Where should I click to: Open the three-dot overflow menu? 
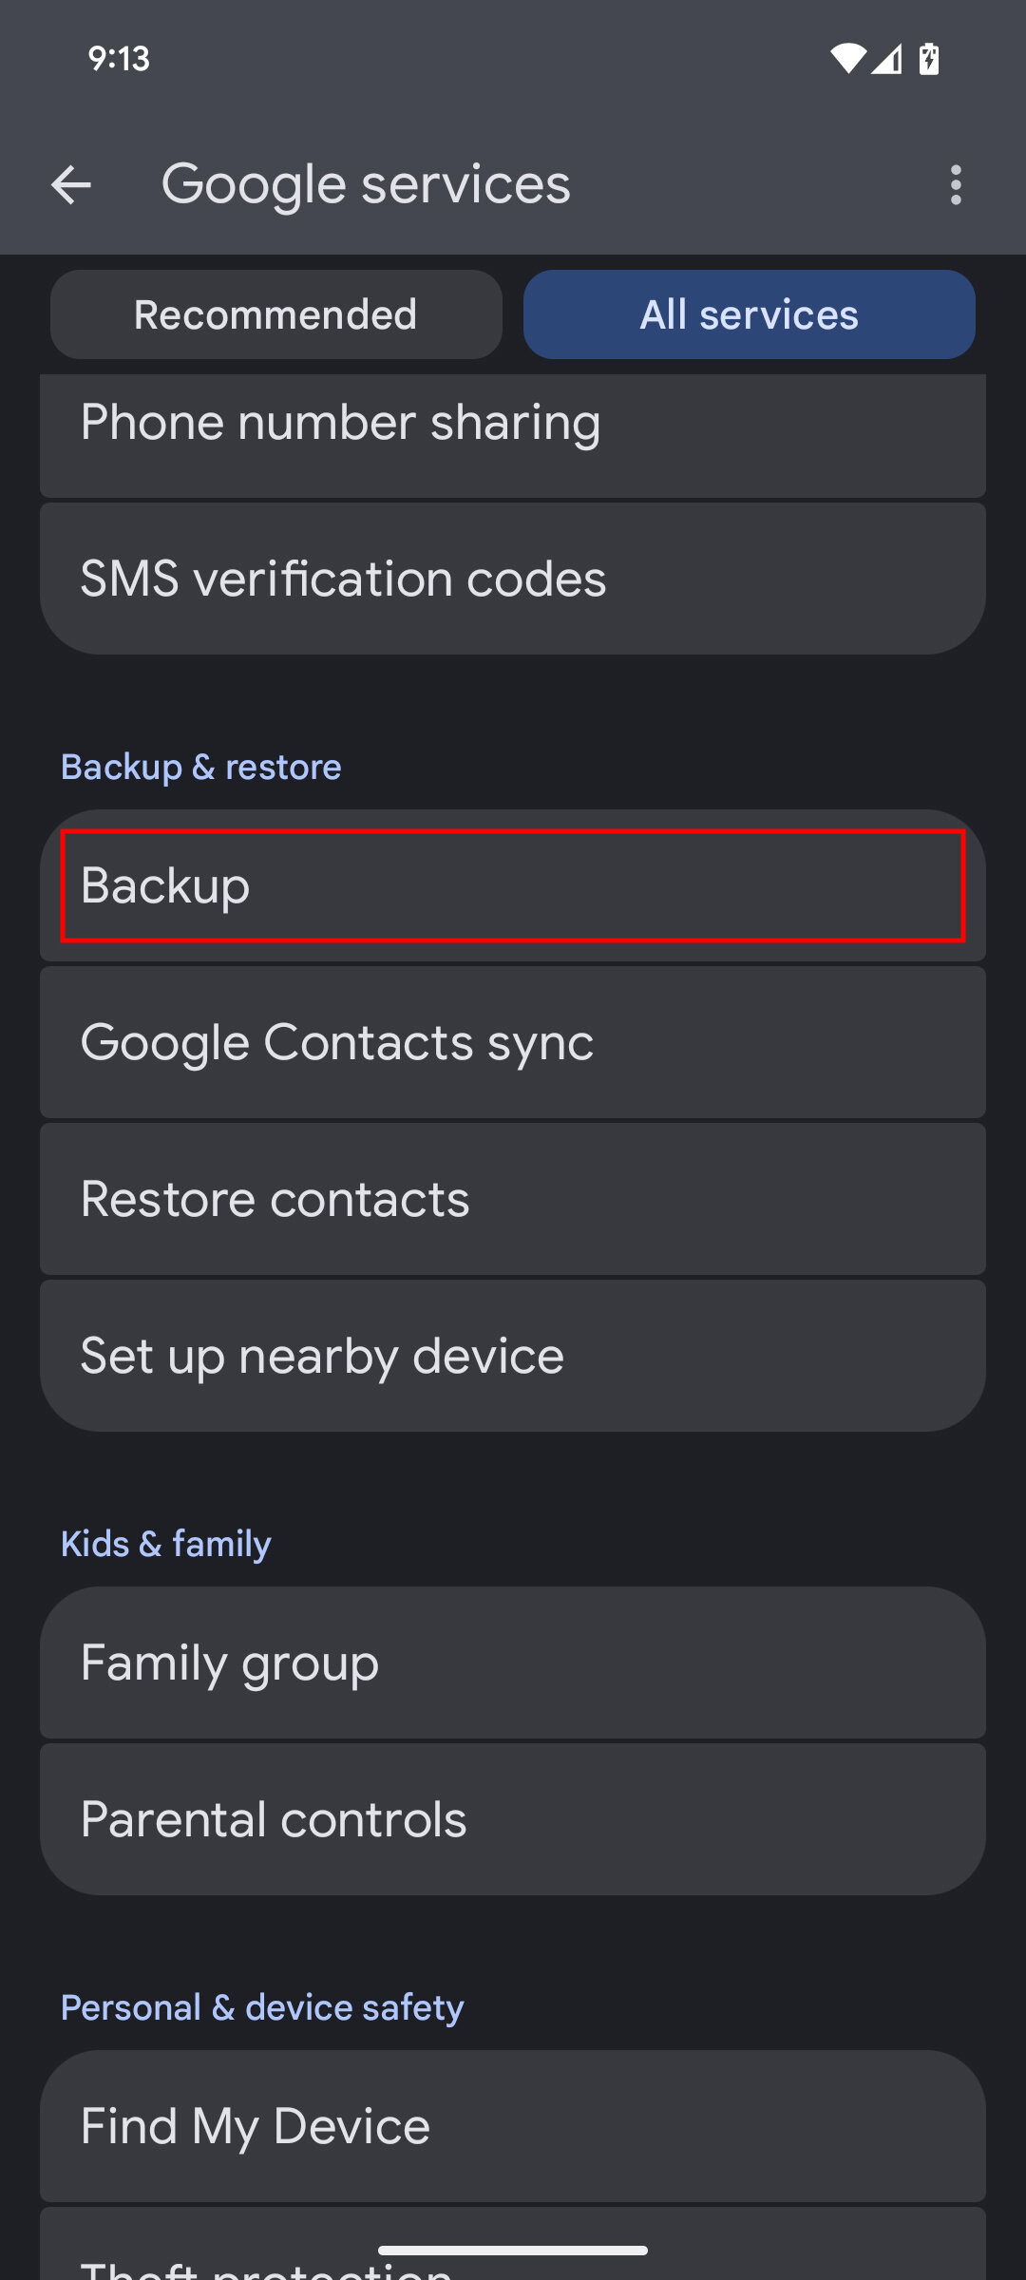point(956,184)
